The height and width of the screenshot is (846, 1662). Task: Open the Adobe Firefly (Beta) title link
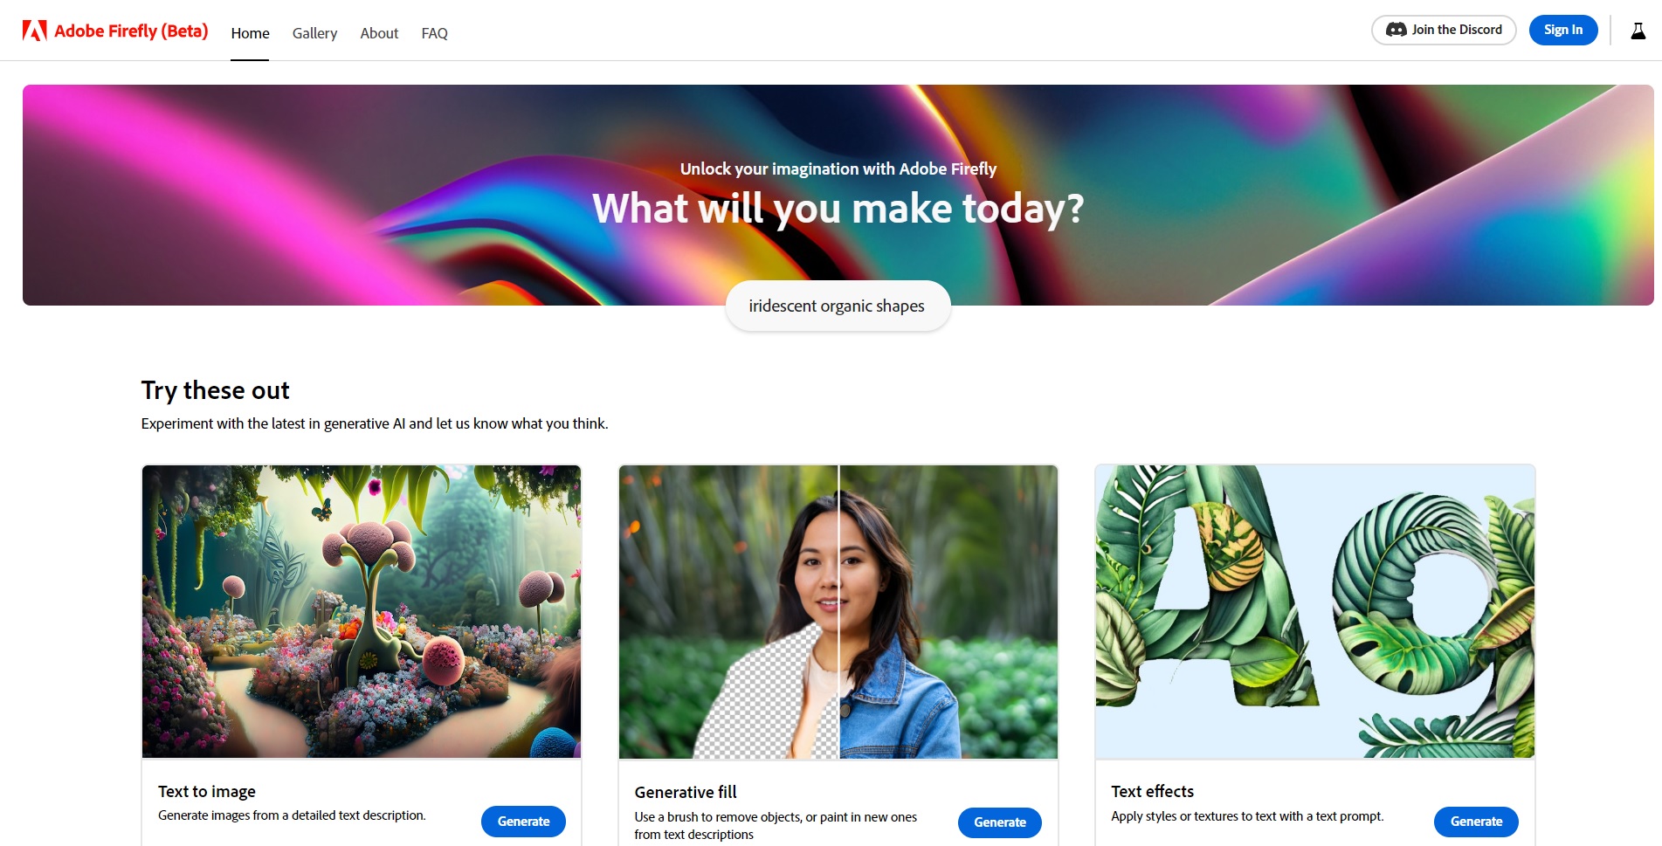(x=131, y=31)
